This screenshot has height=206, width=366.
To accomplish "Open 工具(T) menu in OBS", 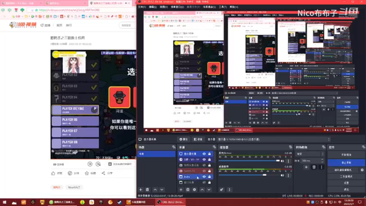I will click(223, 7).
